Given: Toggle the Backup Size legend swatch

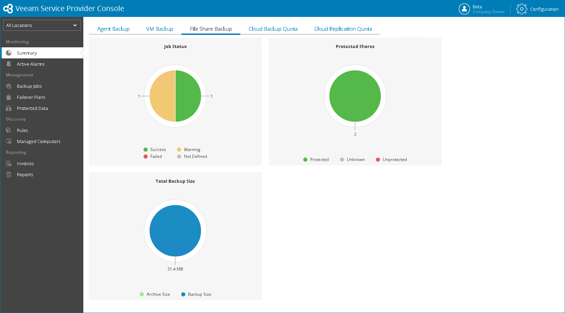Looking at the screenshot, I should click(183, 294).
